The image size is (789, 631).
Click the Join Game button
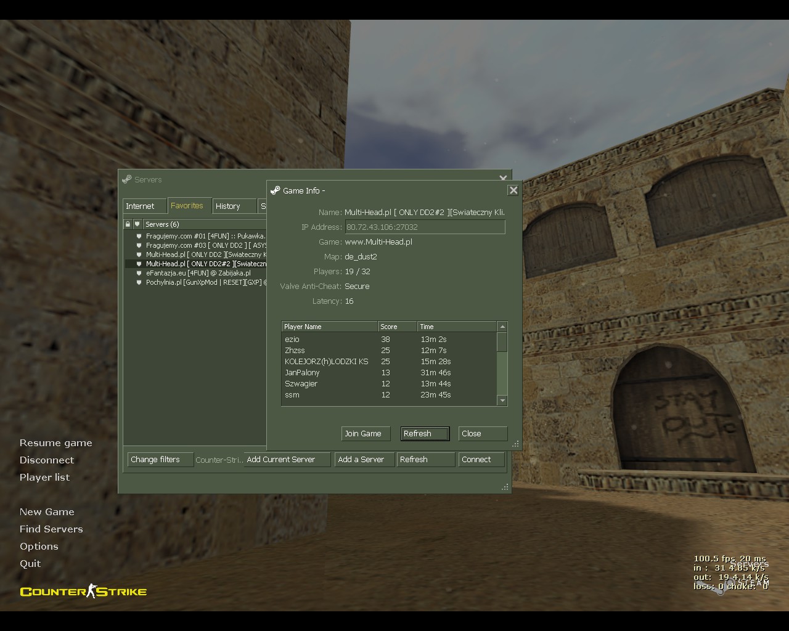point(366,434)
